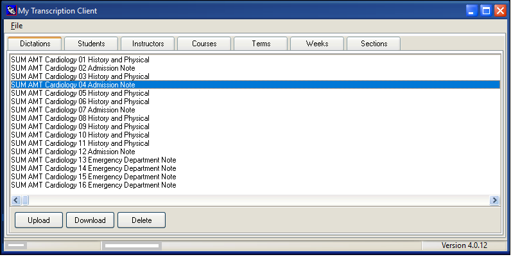
Task: Choose Cardiology 07 Admission Note
Action: point(73,110)
